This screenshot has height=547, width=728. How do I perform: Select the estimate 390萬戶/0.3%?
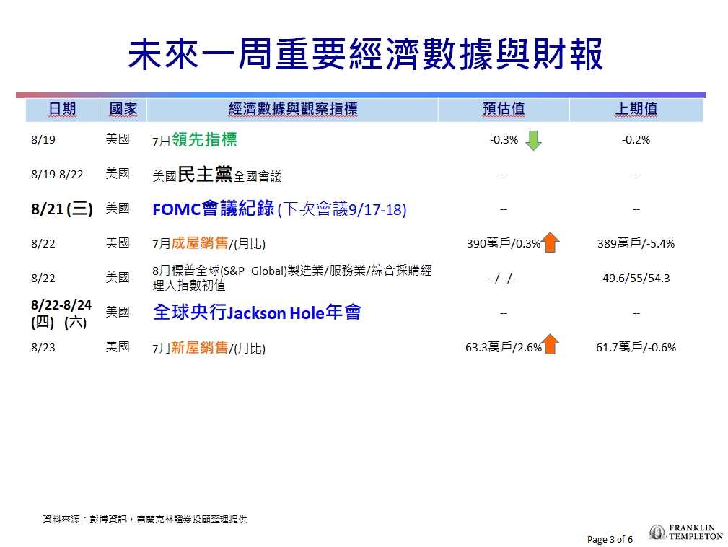tap(504, 243)
